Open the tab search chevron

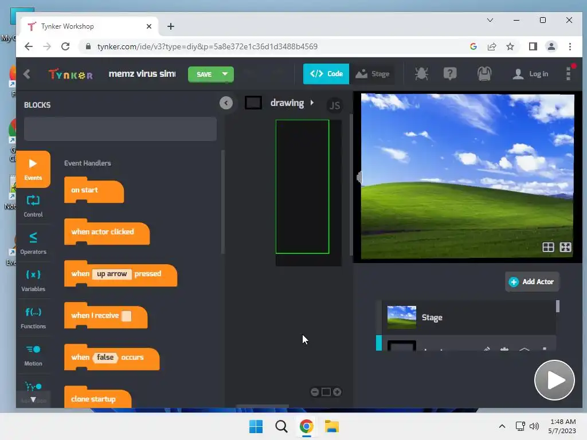point(490,20)
